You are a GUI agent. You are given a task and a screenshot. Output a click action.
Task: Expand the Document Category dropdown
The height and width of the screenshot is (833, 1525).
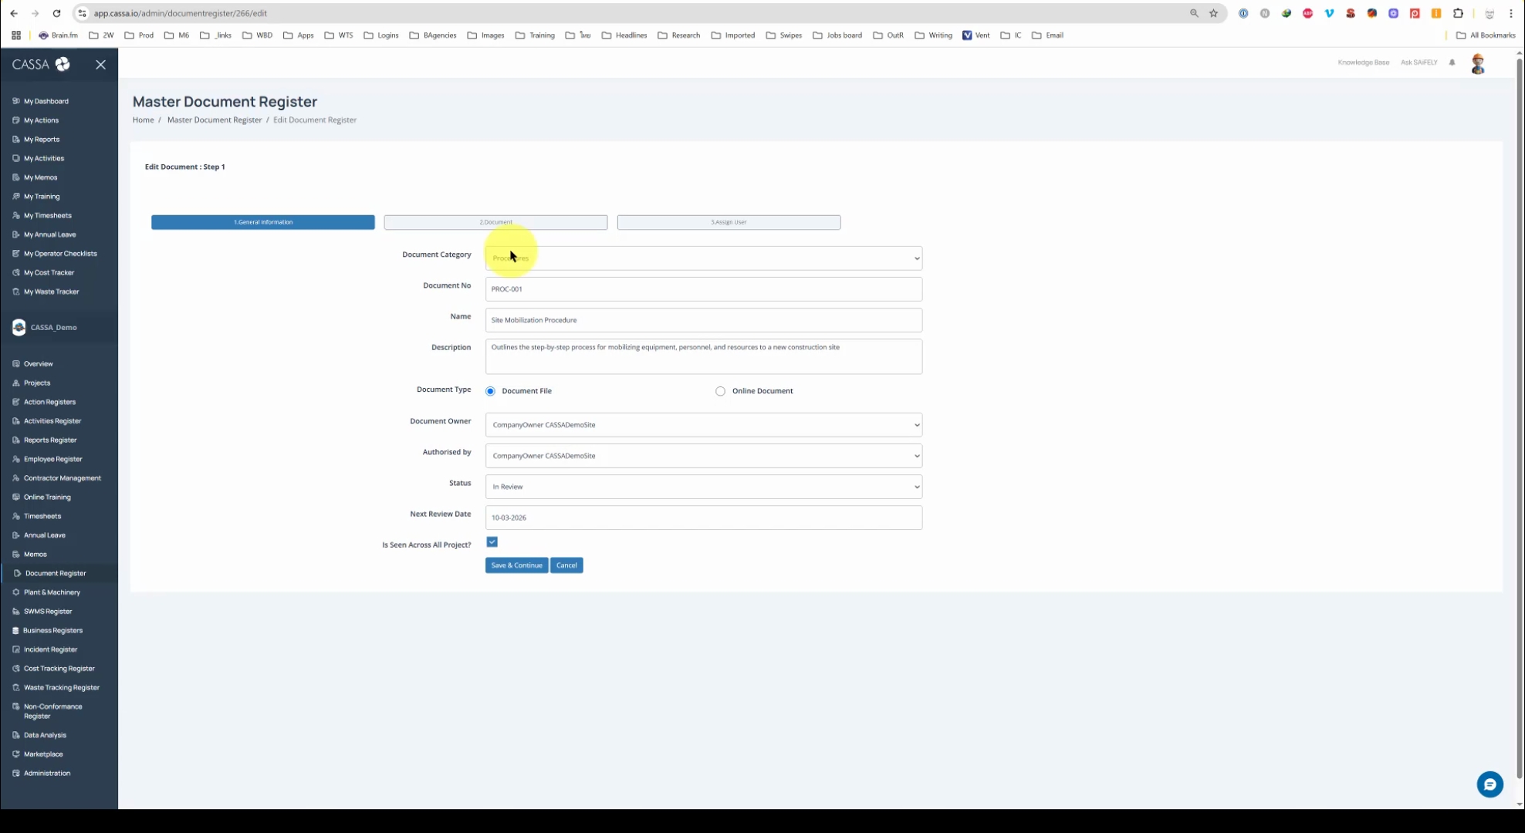(x=703, y=258)
